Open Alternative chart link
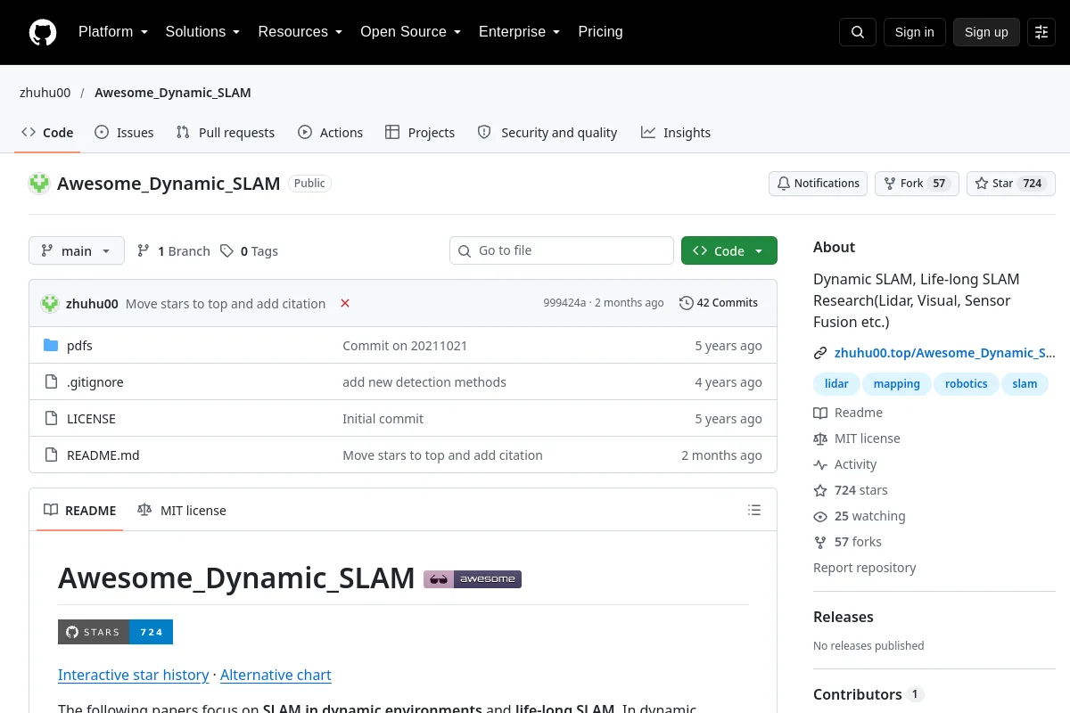Viewport: 1070px width, 713px height. [276, 676]
